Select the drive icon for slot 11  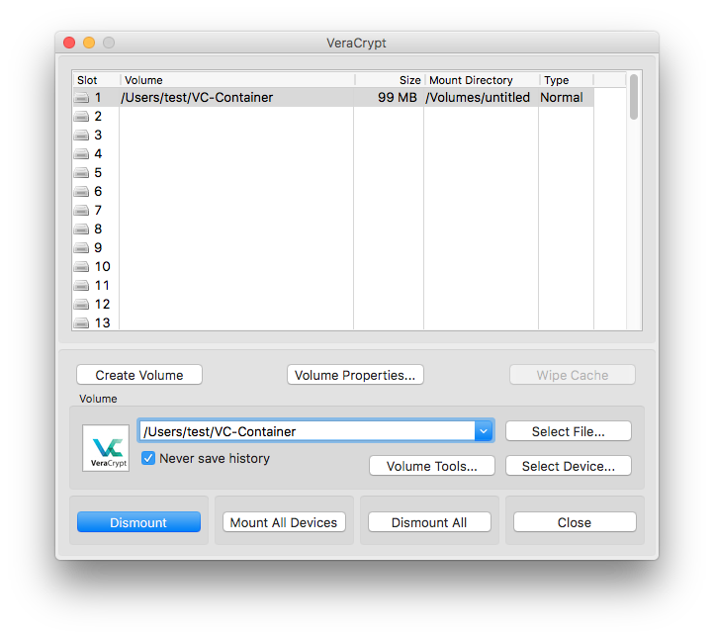(x=81, y=286)
